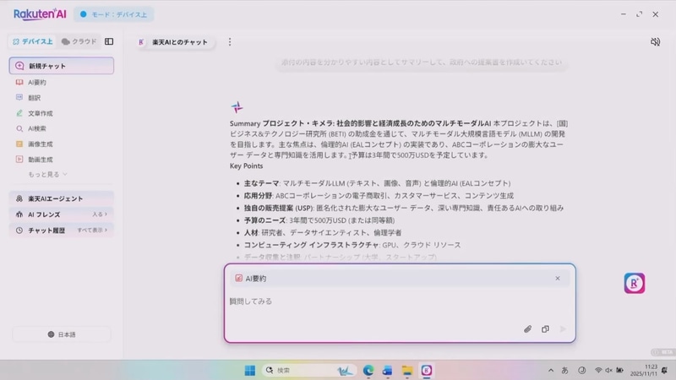Viewport: 676px width, 380px height.
Task: Open the device mode indicator pill
Action: tap(113, 14)
